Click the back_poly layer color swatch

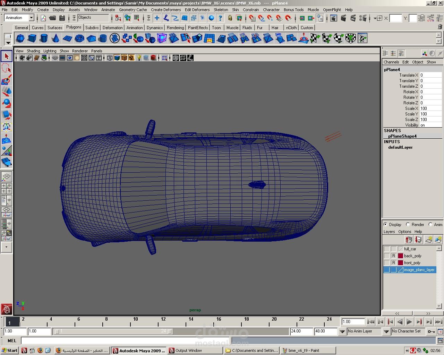(400, 256)
